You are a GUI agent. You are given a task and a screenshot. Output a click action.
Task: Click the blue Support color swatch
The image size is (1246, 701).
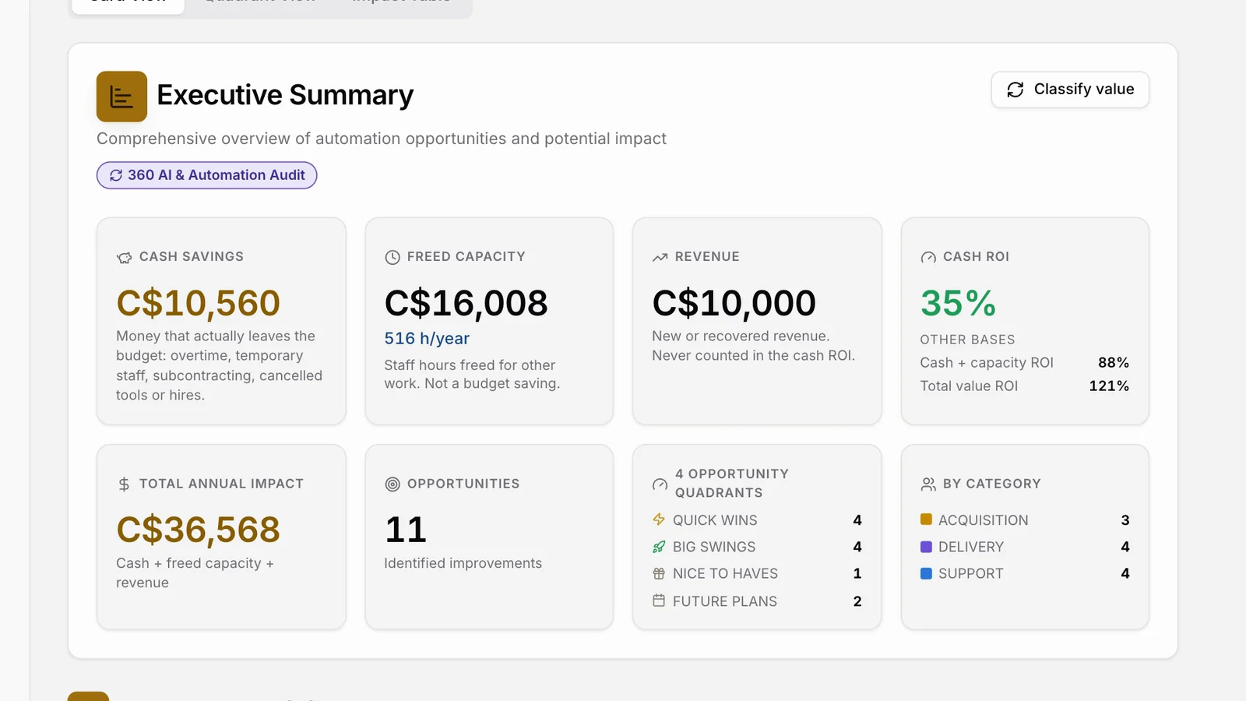coord(927,573)
